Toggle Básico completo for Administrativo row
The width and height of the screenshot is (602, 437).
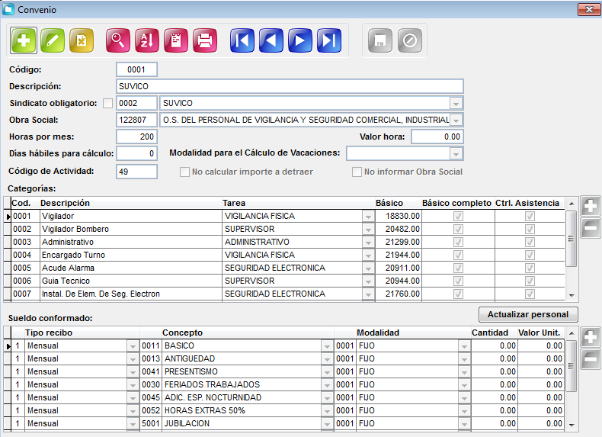click(x=458, y=242)
